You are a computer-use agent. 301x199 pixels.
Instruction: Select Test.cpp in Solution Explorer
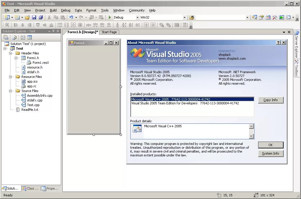pos(33,105)
